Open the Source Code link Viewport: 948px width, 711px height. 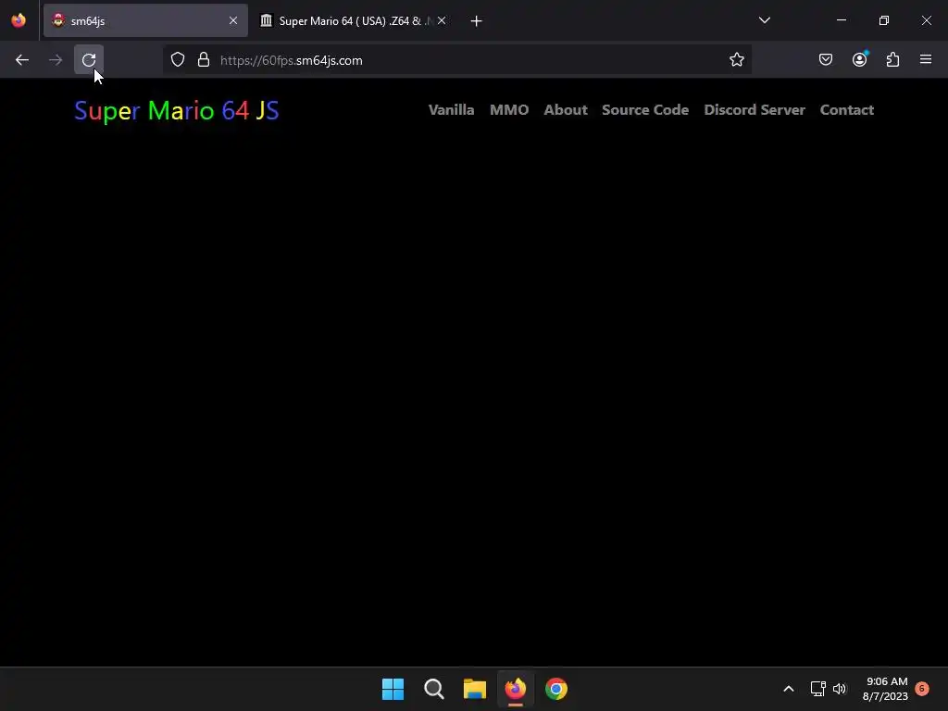[645, 110]
